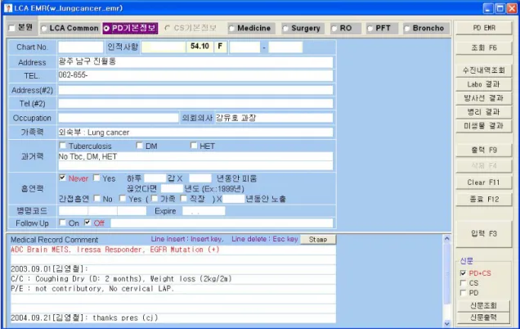The height and width of the screenshot is (329, 520).
Task: Click the 끊었다면 년도 year field
Action: pyautogui.click(x=172, y=188)
